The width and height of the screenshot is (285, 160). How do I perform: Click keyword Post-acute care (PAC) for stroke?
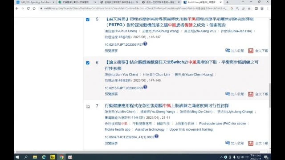[223, 124]
